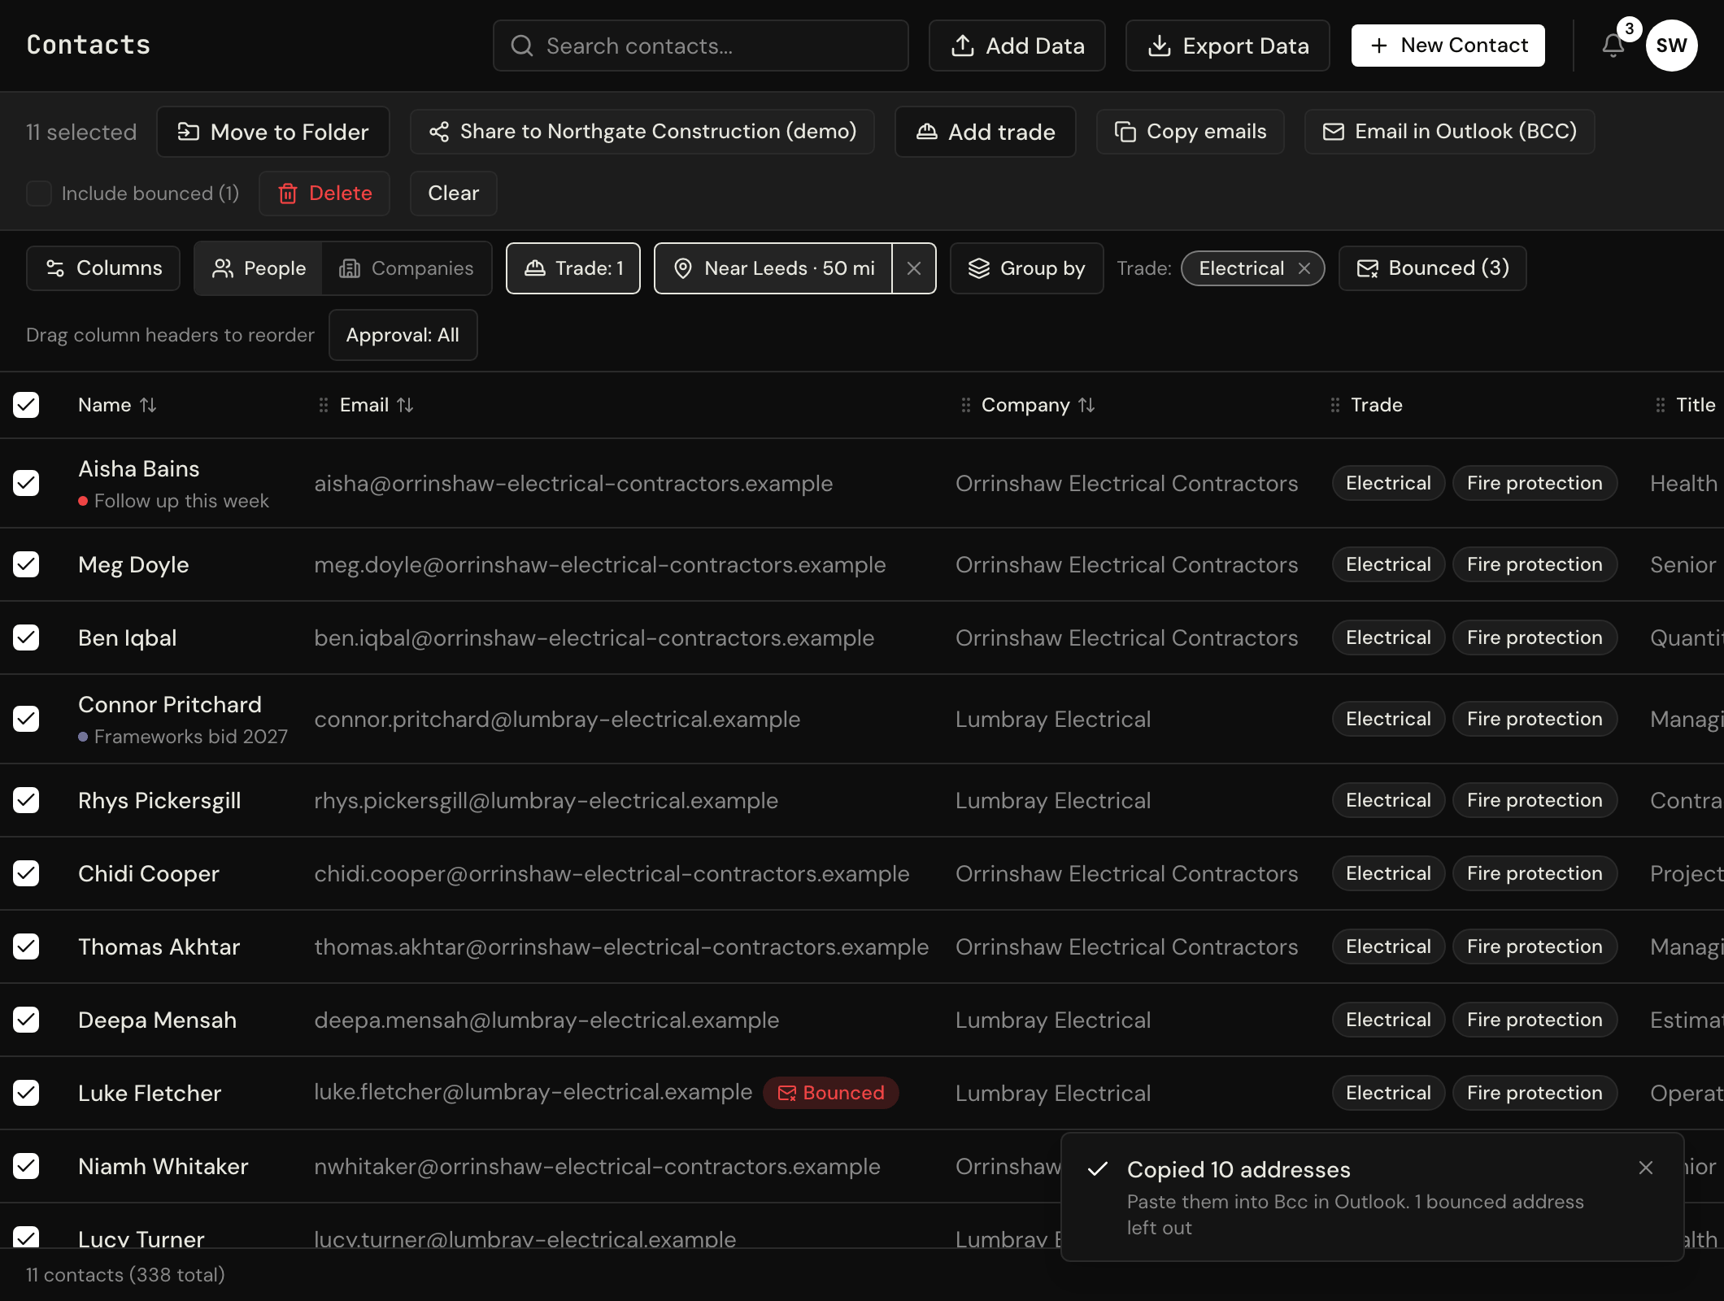Remove the Electrical trade chip
Screen dimensions: 1724x1301
[1304, 268]
